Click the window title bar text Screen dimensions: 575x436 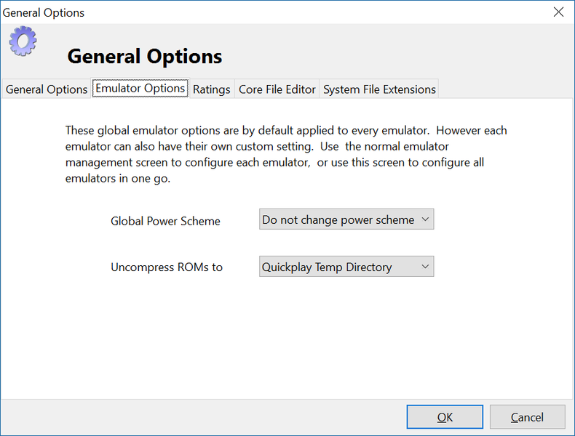[44, 12]
